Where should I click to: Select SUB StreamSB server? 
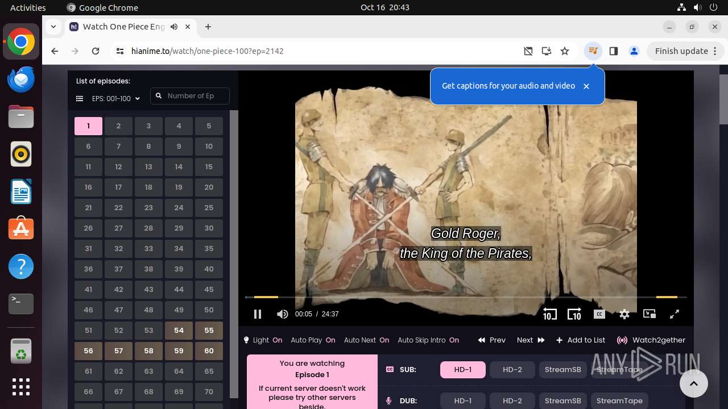563,370
